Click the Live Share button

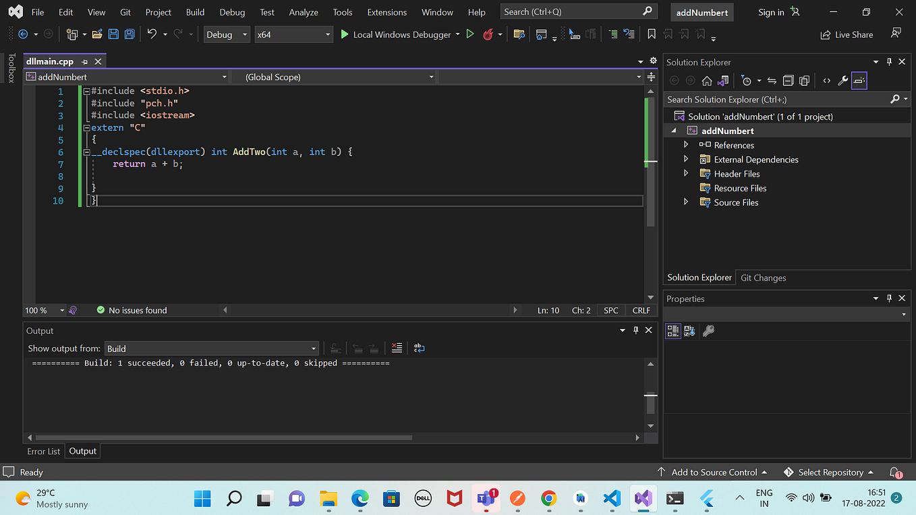(x=847, y=34)
